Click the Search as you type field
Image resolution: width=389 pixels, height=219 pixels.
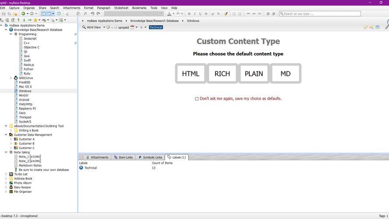320,14
